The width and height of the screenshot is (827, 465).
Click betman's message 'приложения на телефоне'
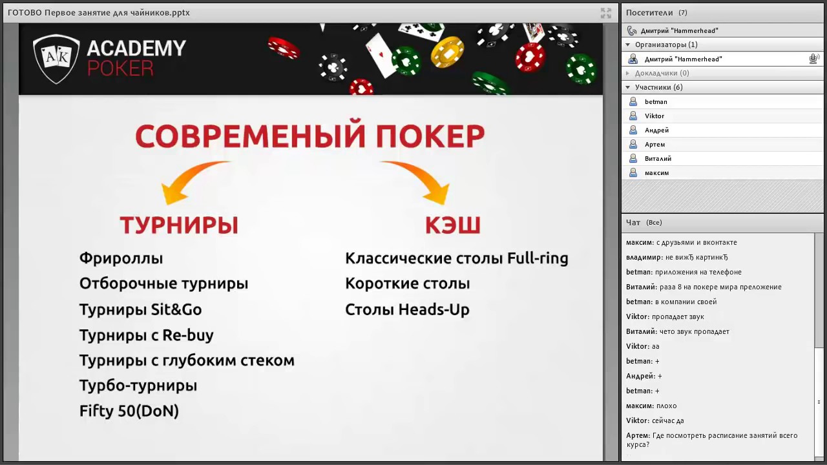(684, 272)
